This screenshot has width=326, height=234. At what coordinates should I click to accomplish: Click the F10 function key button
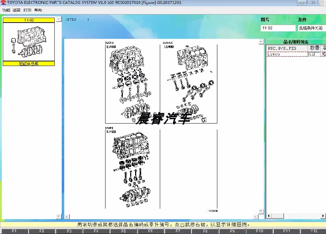click(260, 231)
